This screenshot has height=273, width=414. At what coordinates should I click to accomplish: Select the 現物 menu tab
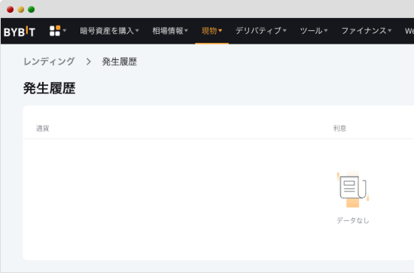pos(212,31)
